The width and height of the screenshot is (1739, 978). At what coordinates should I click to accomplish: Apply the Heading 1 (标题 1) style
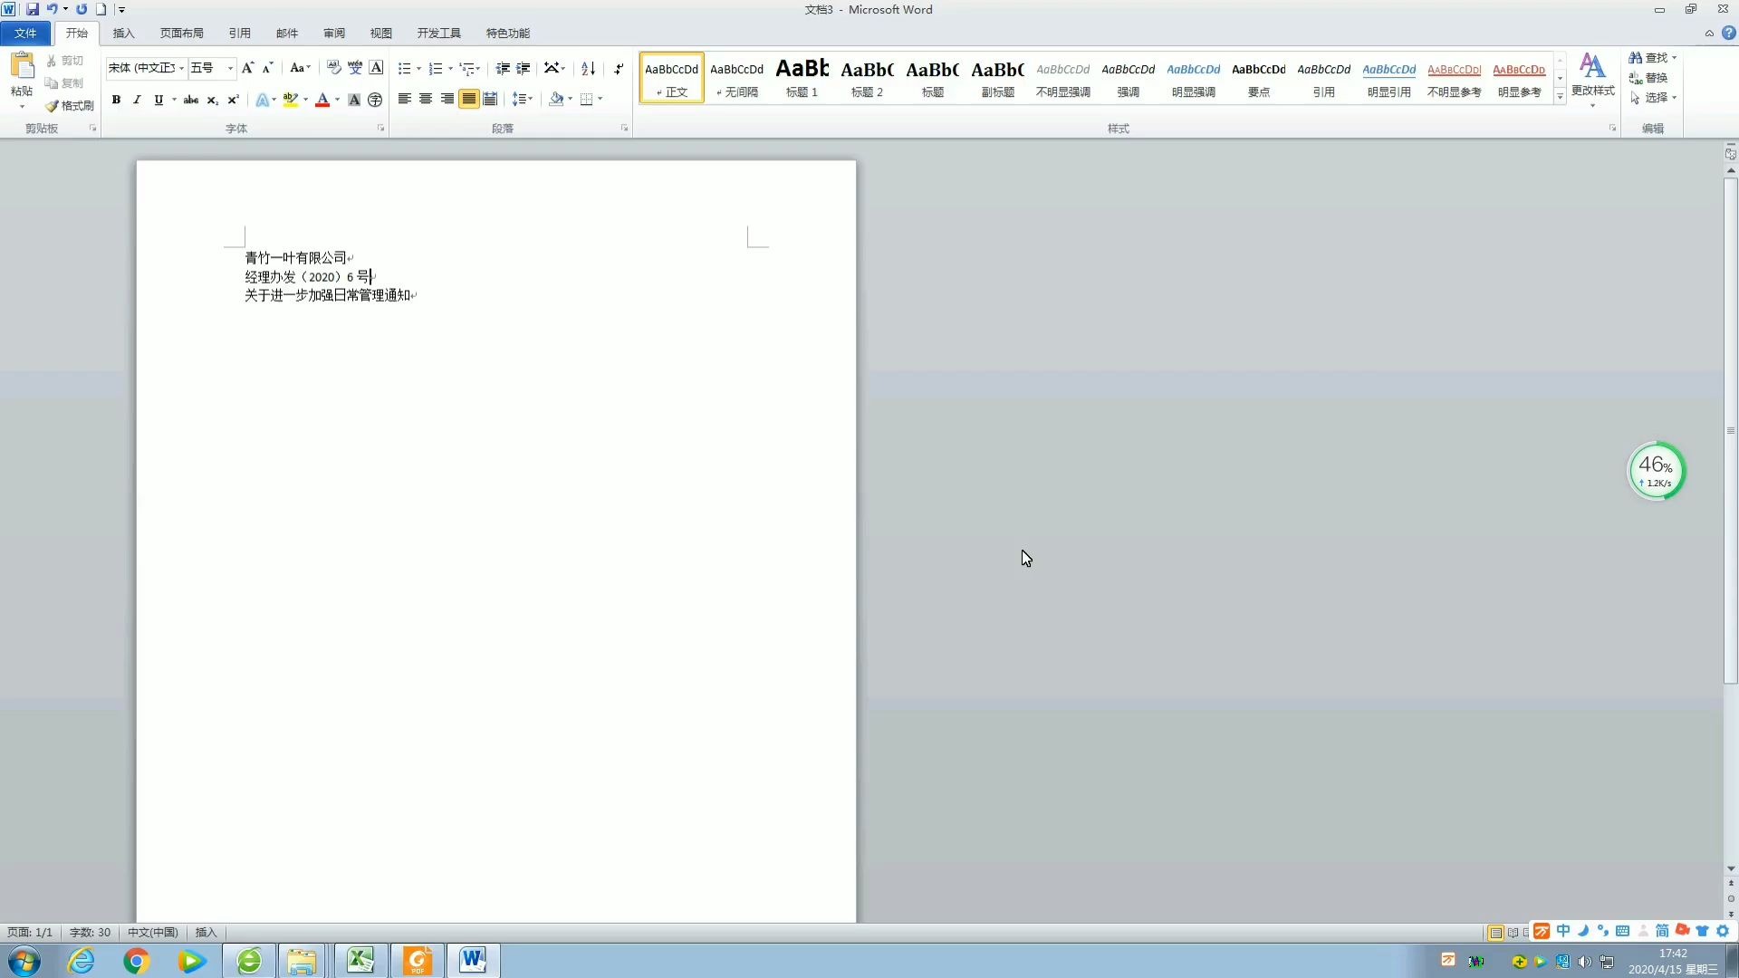pos(802,78)
